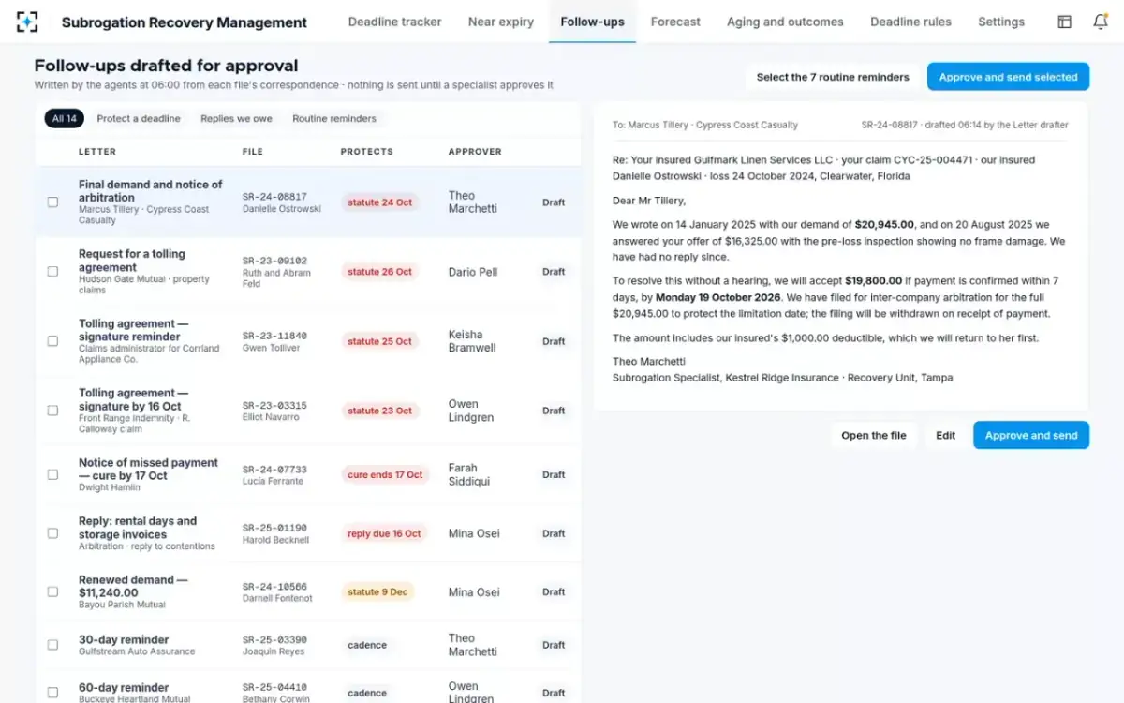This screenshot has width=1124, height=703.
Task: Click Draft status for Final demand letter
Action: click(x=554, y=202)
